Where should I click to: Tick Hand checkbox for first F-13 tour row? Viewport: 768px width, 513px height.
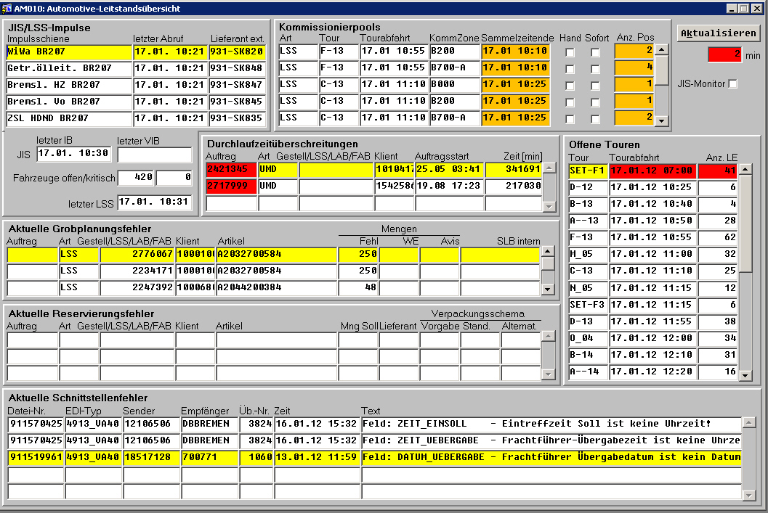click(x=570, y=52)
